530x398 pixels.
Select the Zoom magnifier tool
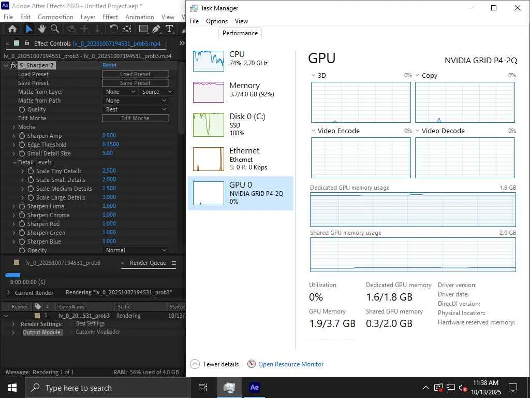[x=54, y=29]
